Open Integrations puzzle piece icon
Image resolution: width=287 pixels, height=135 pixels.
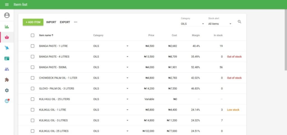[x=7, y=80]
